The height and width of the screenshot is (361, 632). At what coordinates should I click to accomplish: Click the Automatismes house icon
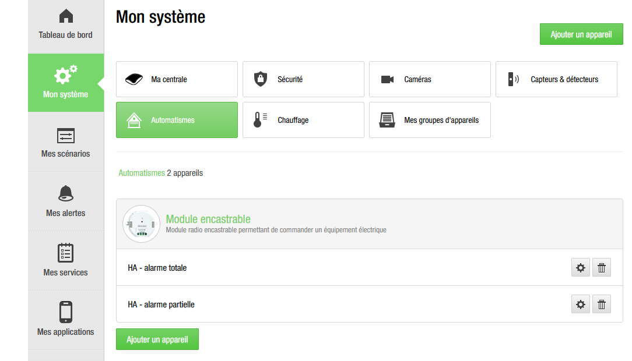(134, 120)
